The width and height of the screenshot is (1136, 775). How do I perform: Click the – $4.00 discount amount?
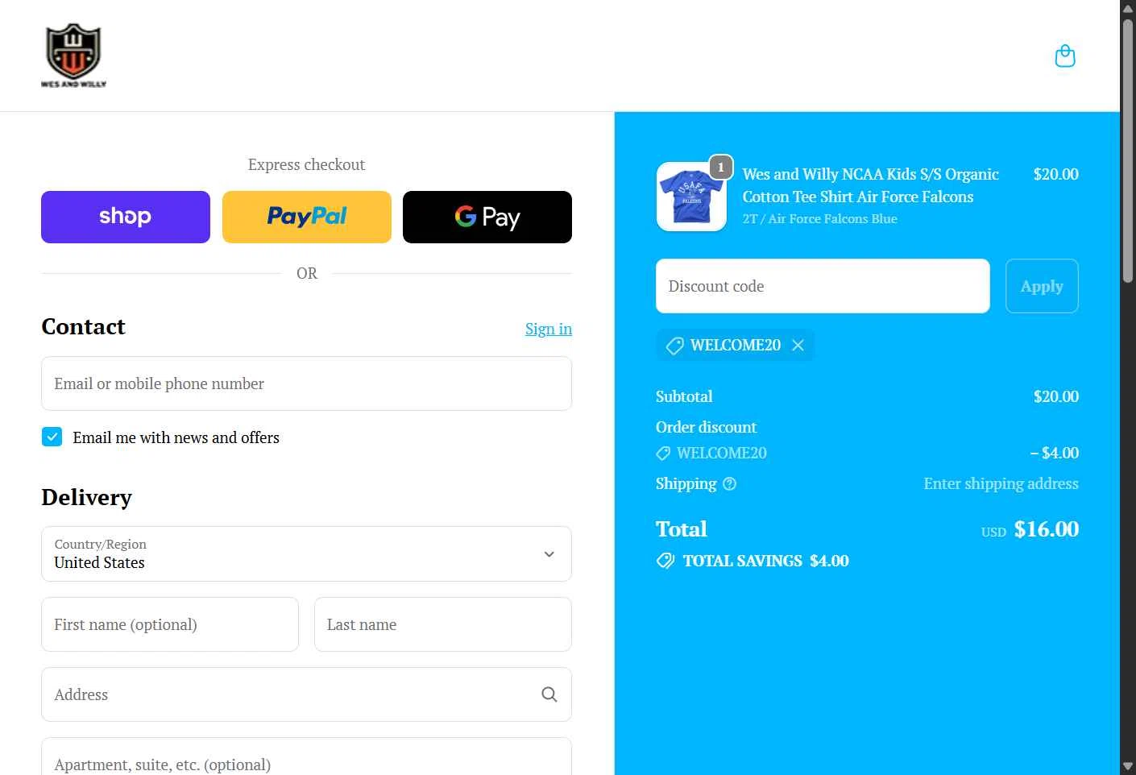(1054, 454)
